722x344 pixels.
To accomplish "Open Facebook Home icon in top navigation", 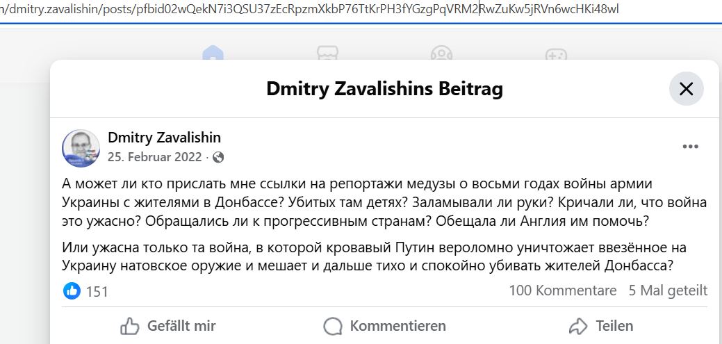I will click(213, 54).
